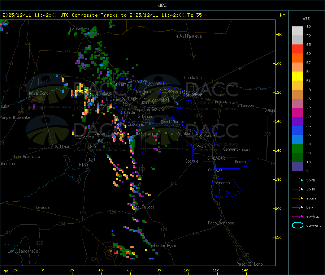Pick the light blue 30–35 dBZ swatch

click(x=298, y=139)
